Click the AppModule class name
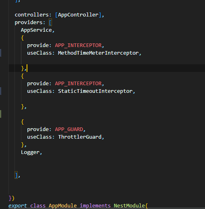 pos(63,206)
